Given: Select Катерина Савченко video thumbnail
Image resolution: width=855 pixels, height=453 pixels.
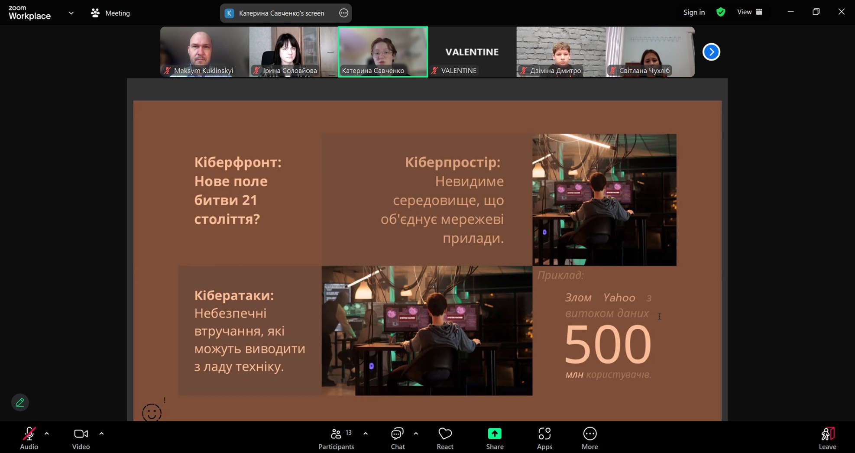Looking at the screenshot, I should tap(383, 52).
